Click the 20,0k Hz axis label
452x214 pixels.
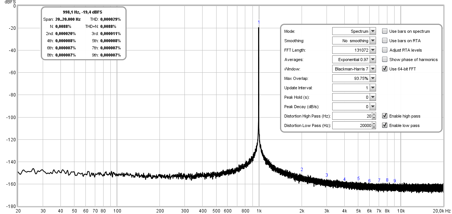[x=441, y=211]
